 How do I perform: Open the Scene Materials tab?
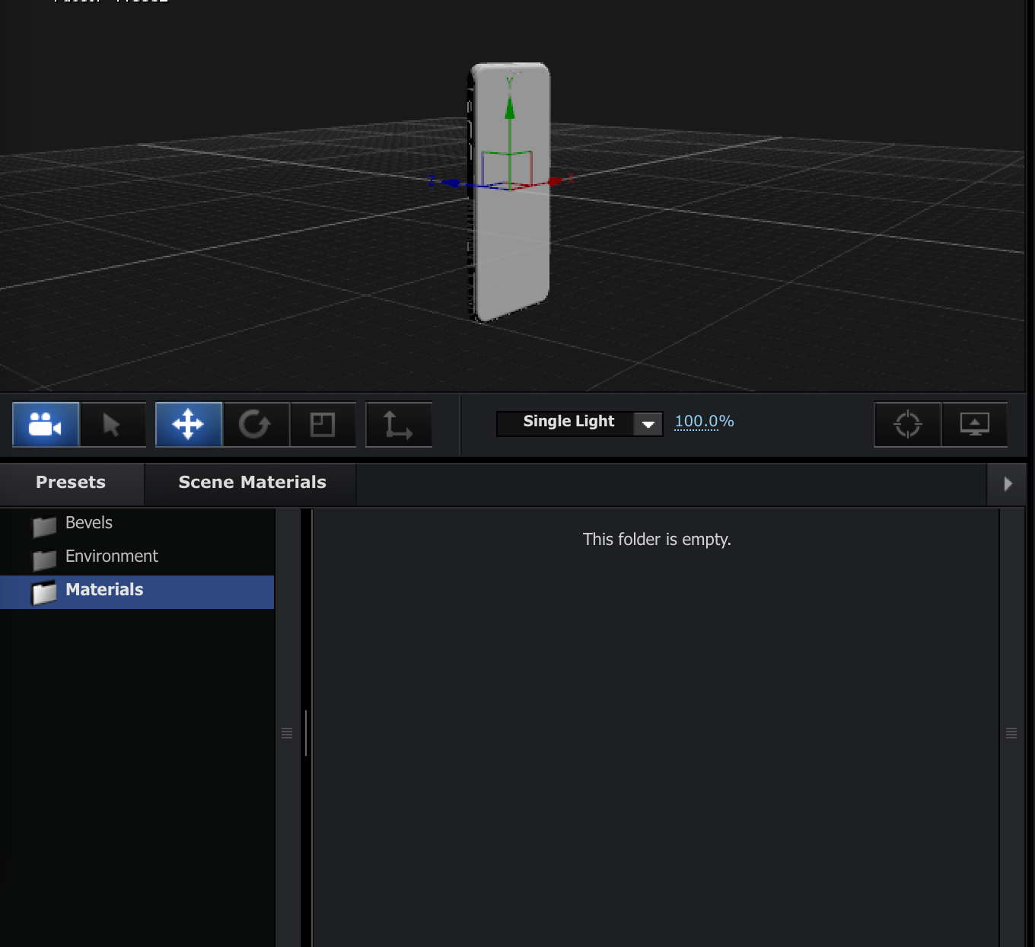[x=252, y=482]
